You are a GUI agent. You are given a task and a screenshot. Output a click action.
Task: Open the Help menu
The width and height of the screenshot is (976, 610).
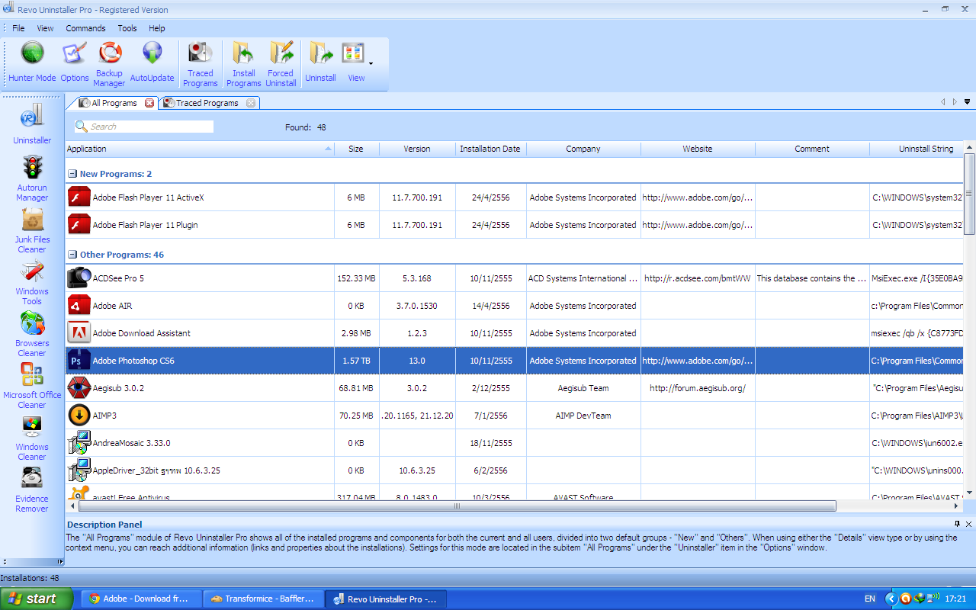[x=157, y=28]
